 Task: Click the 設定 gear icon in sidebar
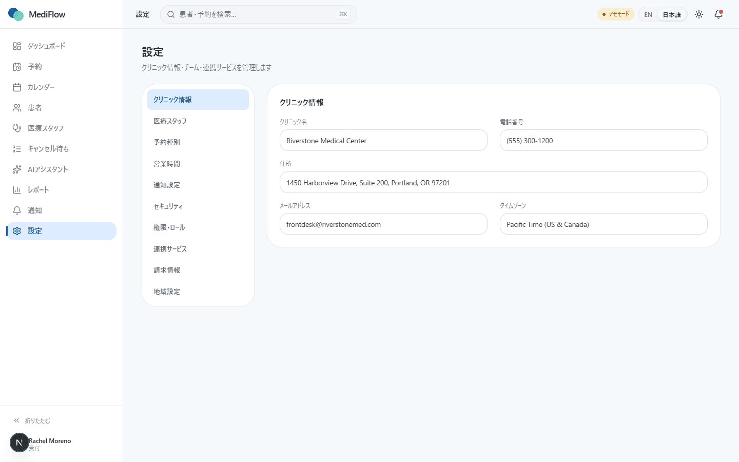click(x=17, y=231)
